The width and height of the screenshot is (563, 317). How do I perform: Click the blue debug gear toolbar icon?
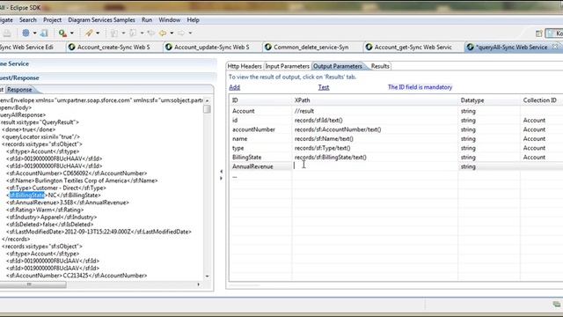tap(26, 33)
